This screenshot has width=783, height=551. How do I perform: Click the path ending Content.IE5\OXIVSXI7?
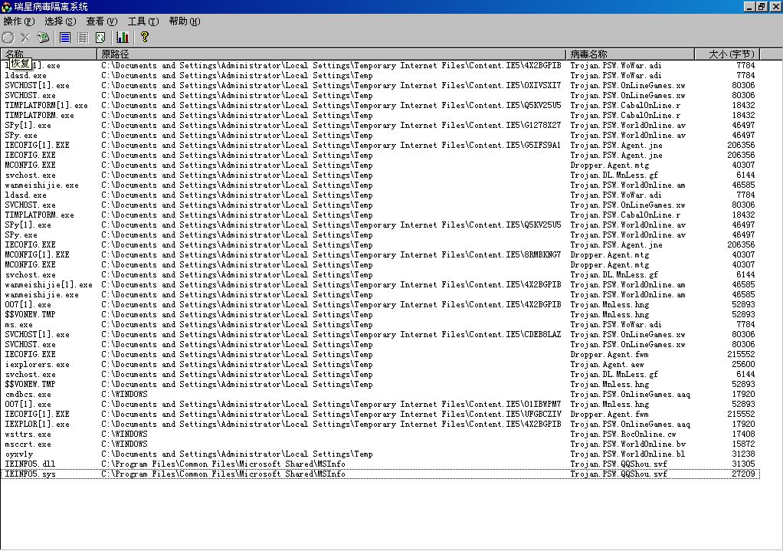click(331, 85)
